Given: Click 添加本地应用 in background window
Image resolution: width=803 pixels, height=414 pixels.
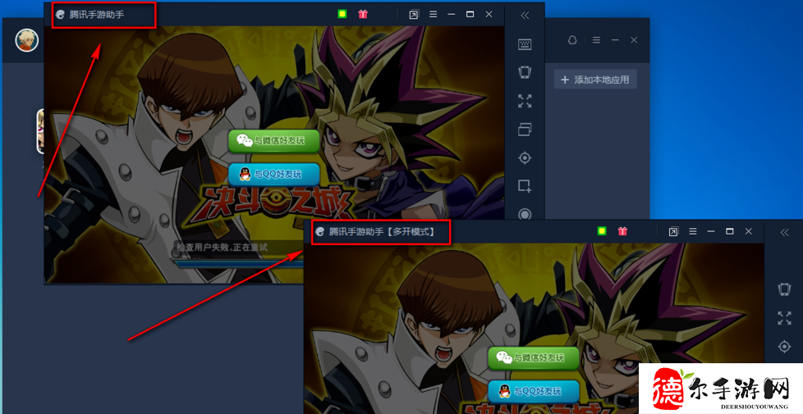Looking at the screenshot, I should [595, 80].
